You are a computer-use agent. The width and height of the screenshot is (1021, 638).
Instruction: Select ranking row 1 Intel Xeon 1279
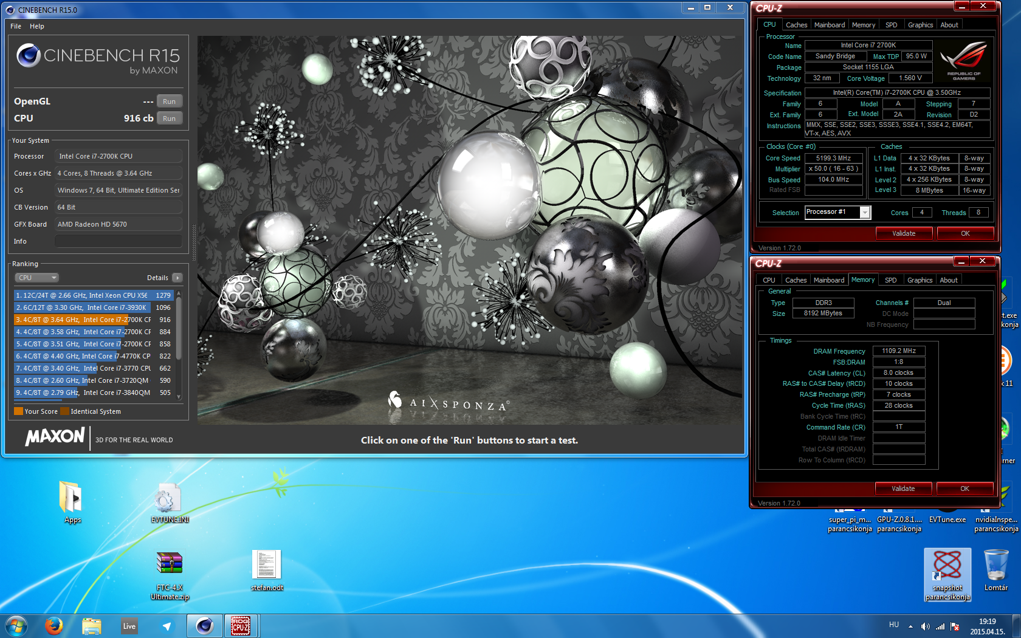pyautogui.click(x=94, y=295)
